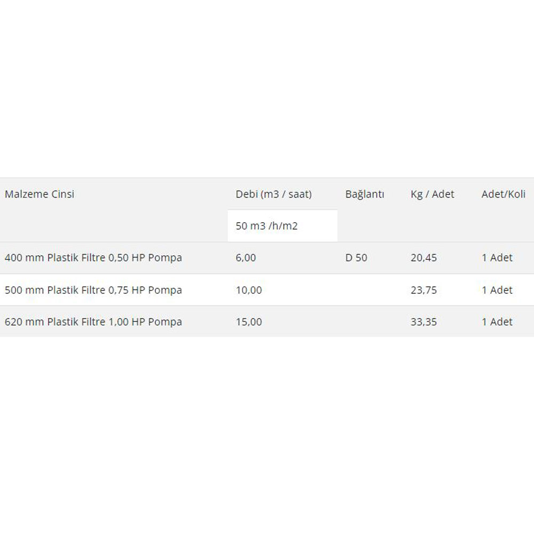Select the Debi (m3 / saat) header

pos(273,194)
